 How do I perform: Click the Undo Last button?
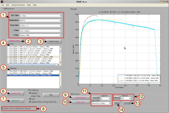pos(80,102)
